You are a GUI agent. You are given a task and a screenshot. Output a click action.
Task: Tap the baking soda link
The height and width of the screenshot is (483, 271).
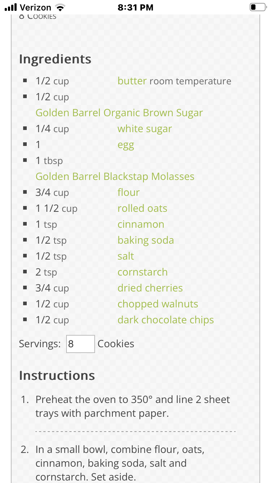click(x=145, y=240)
